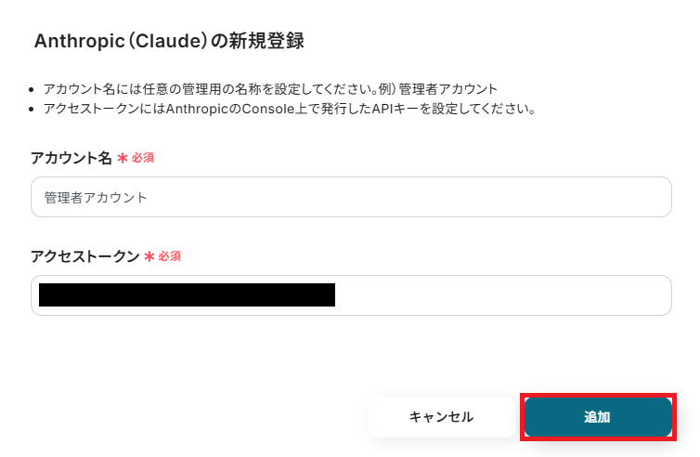
Task: Click empty space right of the masked token
Action: [x=501, y=295]
